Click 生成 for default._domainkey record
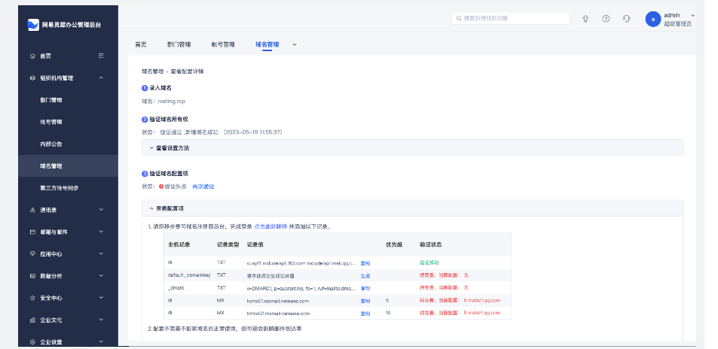718x349 pixels. click(365, 276)
